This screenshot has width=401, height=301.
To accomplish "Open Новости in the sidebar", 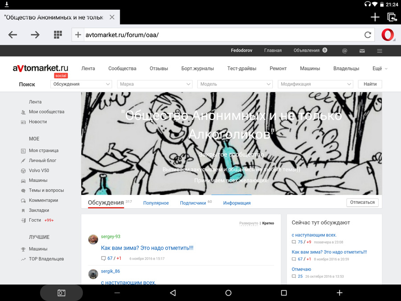I will point(38,122).
